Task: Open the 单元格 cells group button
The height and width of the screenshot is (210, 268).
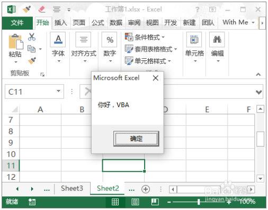Action: tap(194, 48)
